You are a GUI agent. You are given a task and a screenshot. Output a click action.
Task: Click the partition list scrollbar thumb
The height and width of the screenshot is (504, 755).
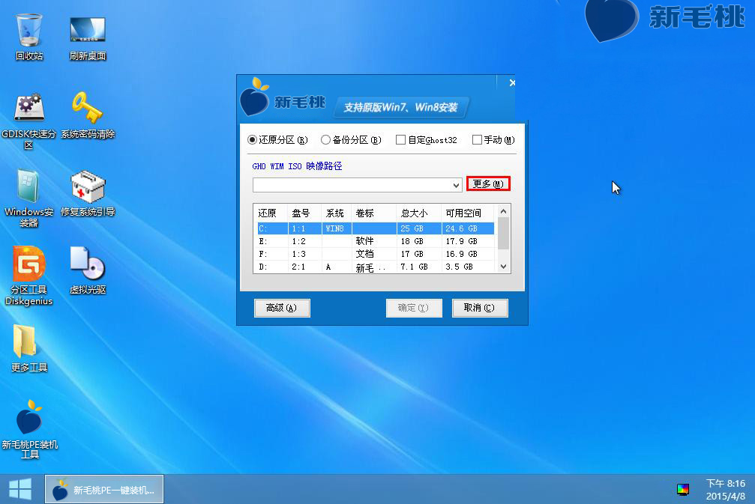click(503, 233)
